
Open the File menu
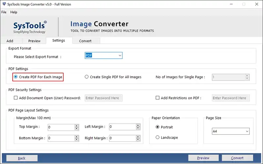4,12
